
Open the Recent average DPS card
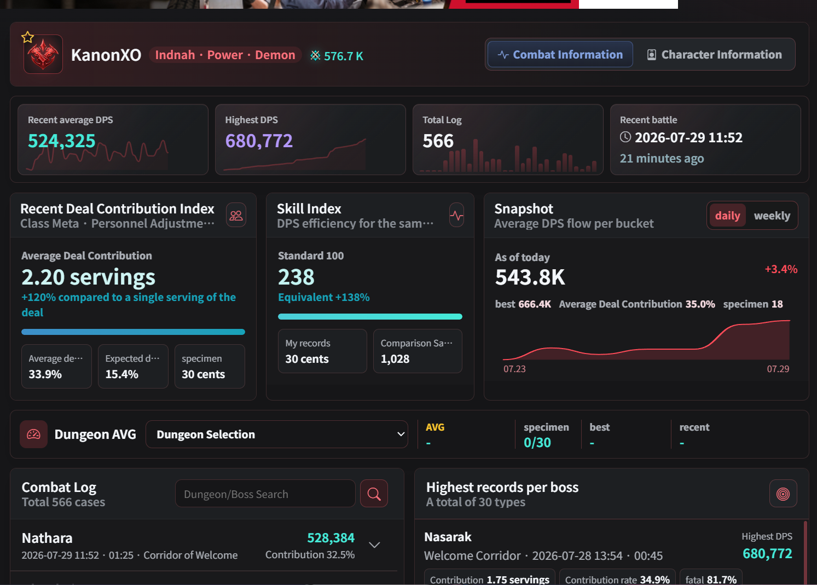[x=113, y=140]
